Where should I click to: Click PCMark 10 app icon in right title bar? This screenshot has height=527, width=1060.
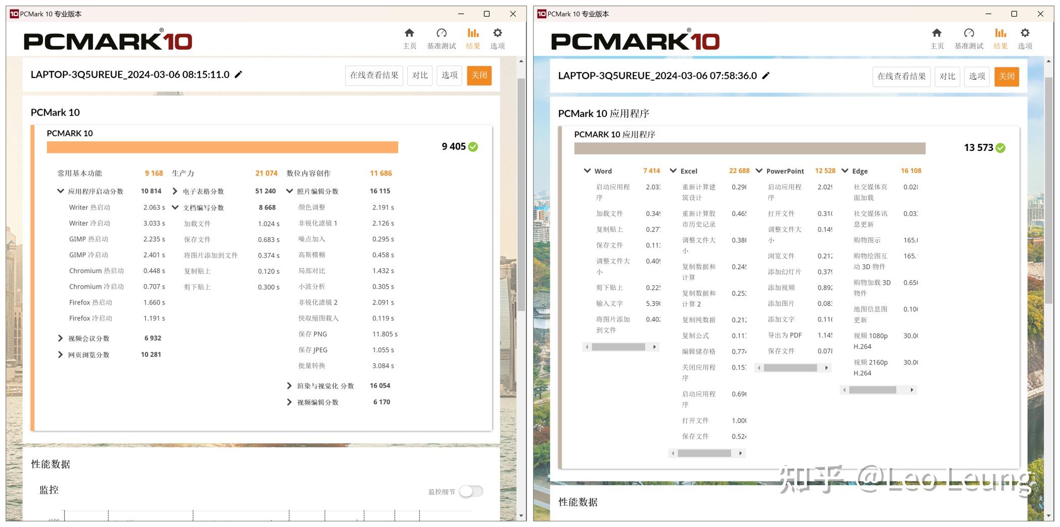[542, 14]
